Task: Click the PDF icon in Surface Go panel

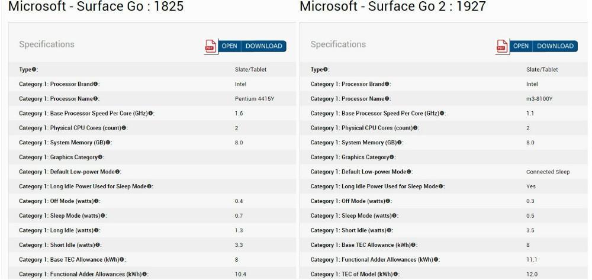Action: tap(211, 47)
